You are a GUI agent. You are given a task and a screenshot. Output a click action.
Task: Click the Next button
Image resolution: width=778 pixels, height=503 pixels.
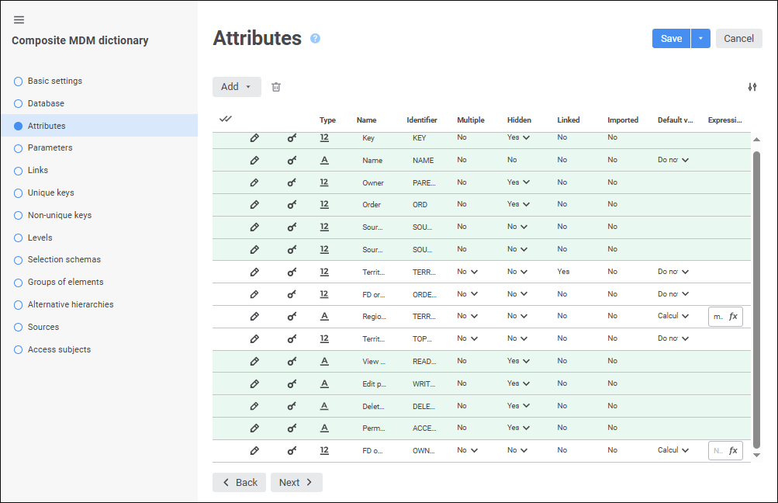[296, 482]
